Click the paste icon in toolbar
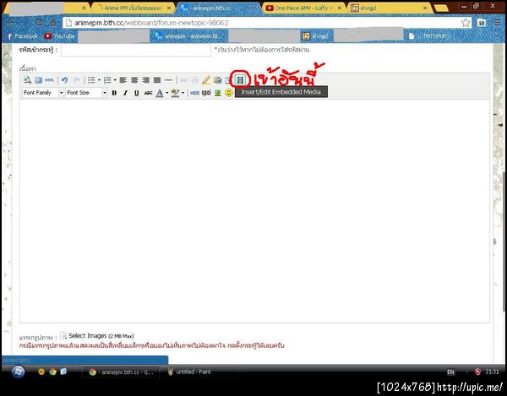The height and width of the screenshot is (396, 507). 218,80
